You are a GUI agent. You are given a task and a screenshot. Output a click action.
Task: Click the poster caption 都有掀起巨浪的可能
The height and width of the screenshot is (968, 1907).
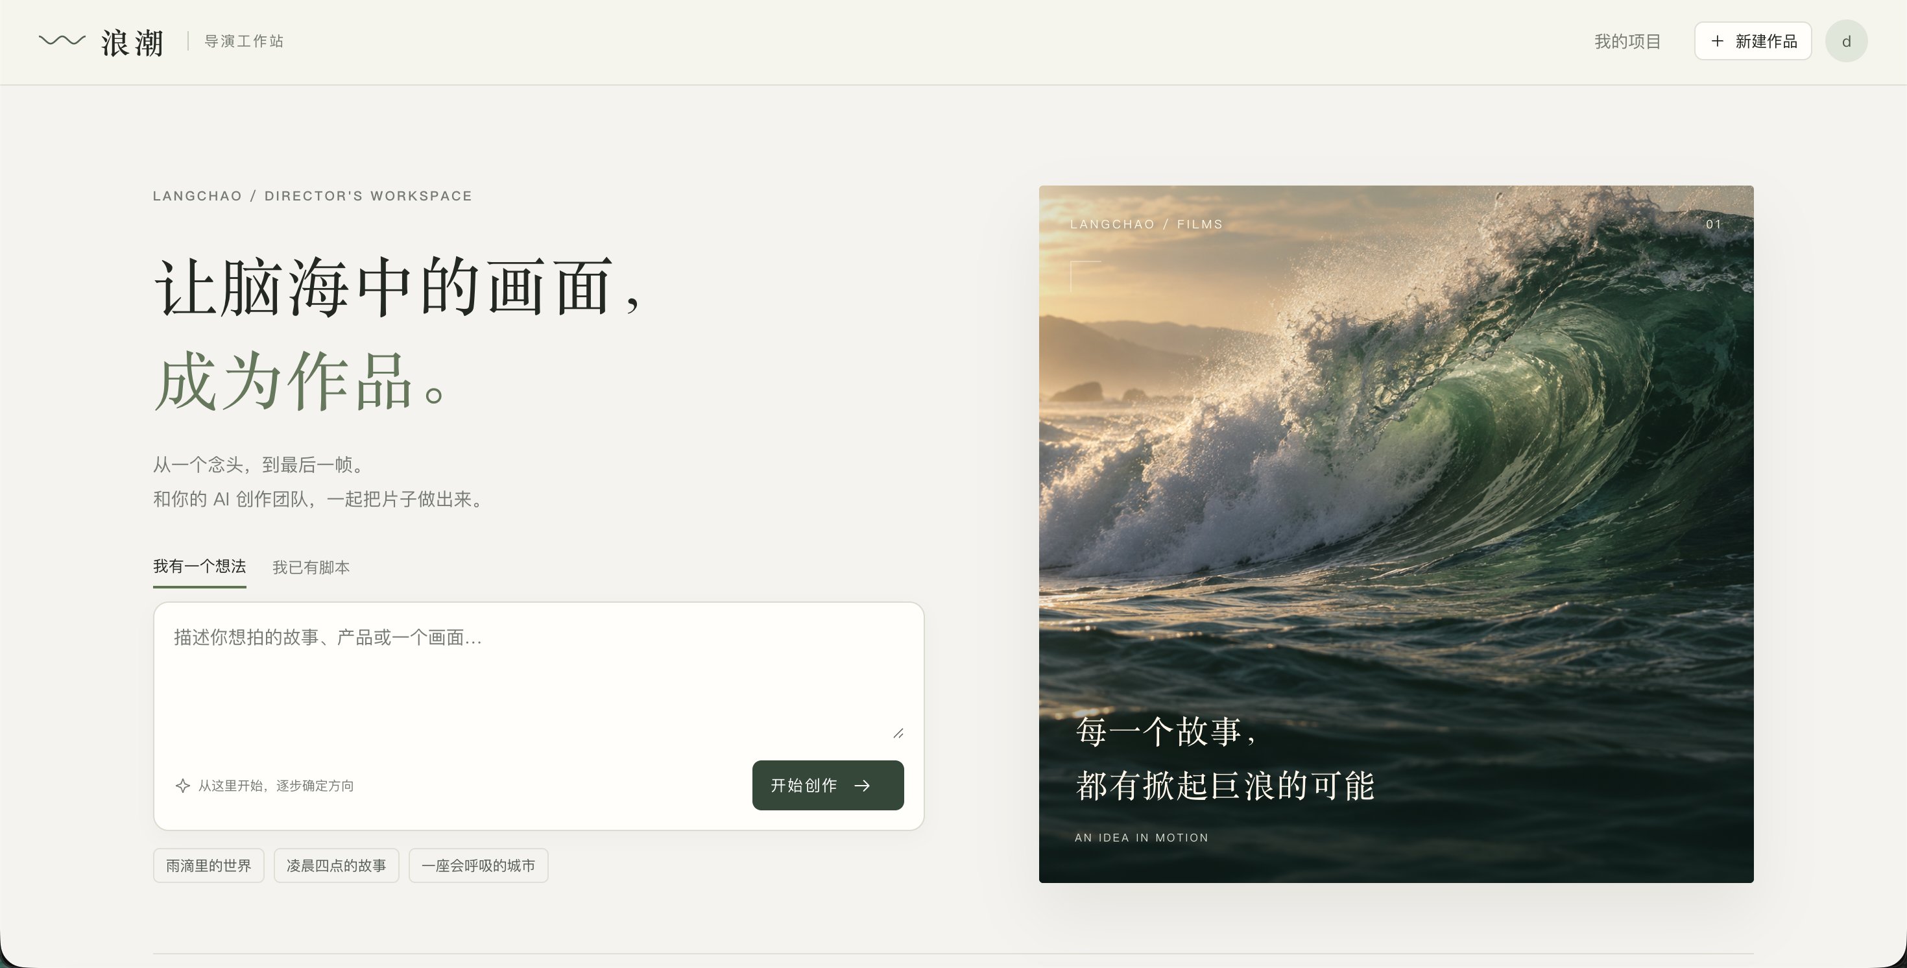[1225, 785]
